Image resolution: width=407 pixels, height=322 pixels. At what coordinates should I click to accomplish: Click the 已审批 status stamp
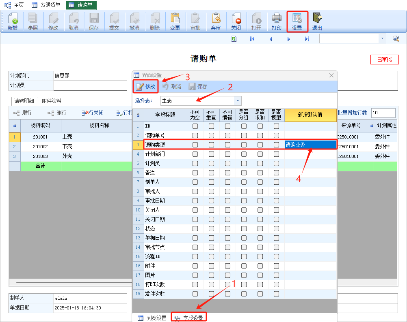384,60
